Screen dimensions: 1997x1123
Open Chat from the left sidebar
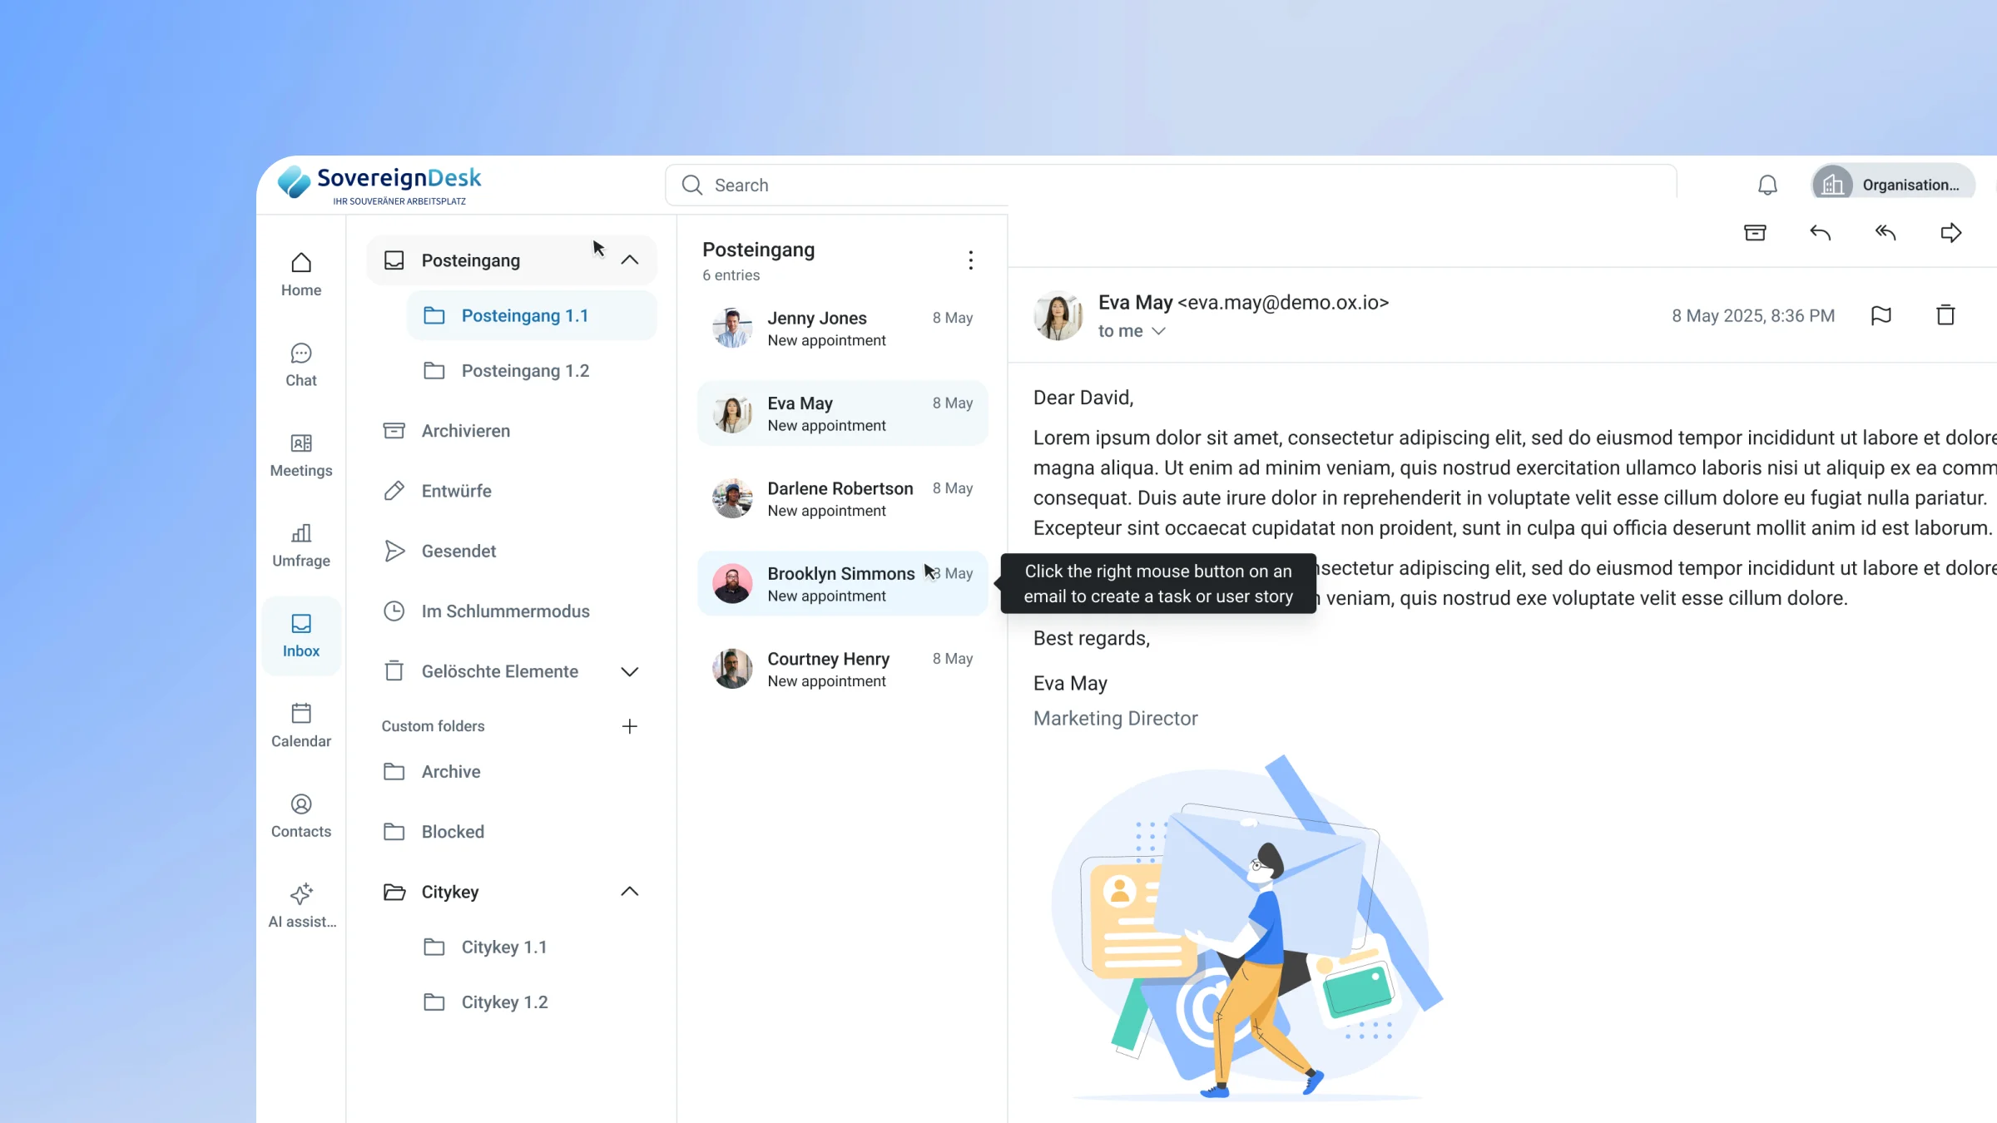tap(301, 364)
